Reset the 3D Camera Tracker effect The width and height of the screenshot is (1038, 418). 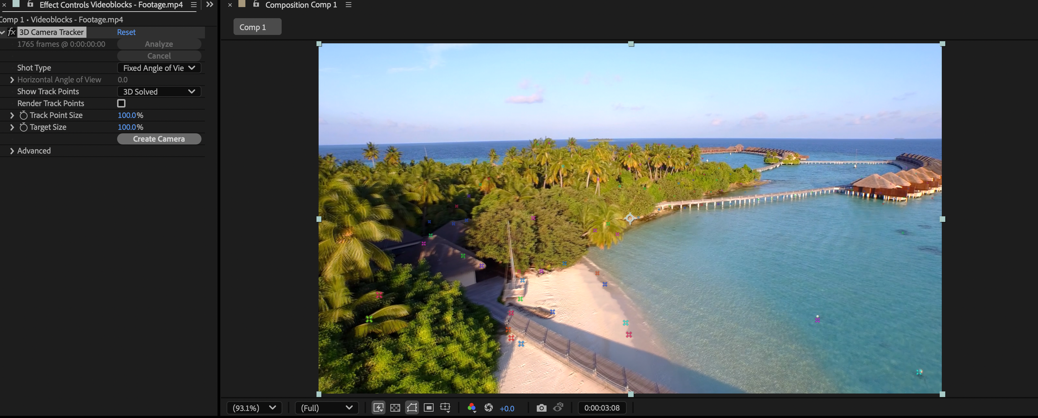point(126,32)
